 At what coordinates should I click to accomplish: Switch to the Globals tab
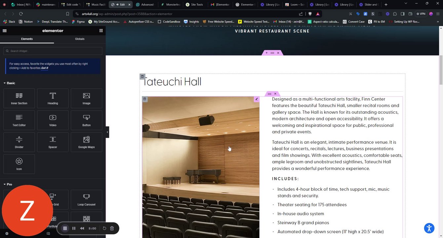pyautogui.click(x=80, y=39)
